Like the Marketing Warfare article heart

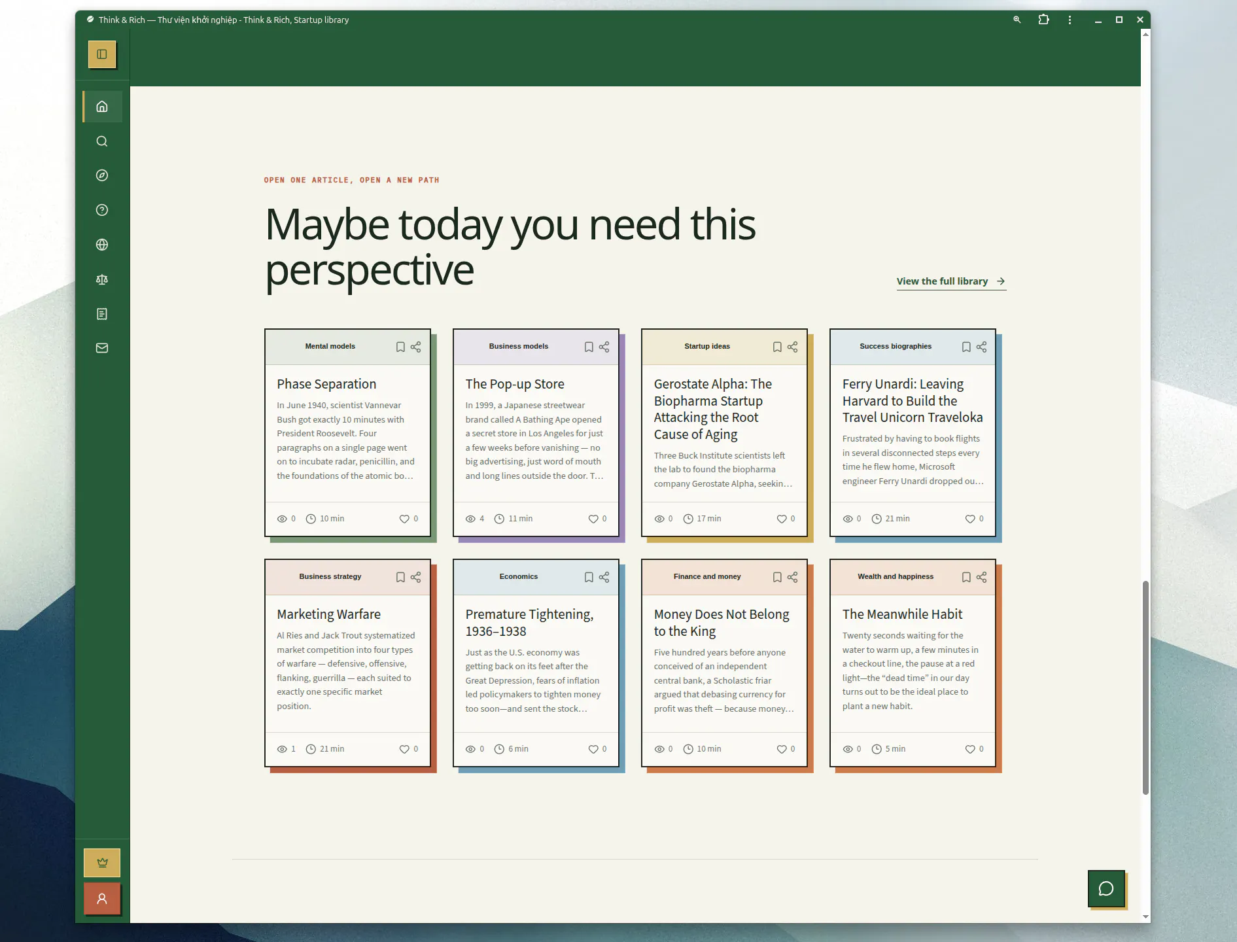[x=404, y=749]
